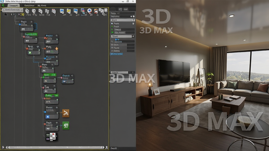The height and width of the screenshot is (151, 269).
Task: Click the blue ring toolbar icon
Action: 89,11
